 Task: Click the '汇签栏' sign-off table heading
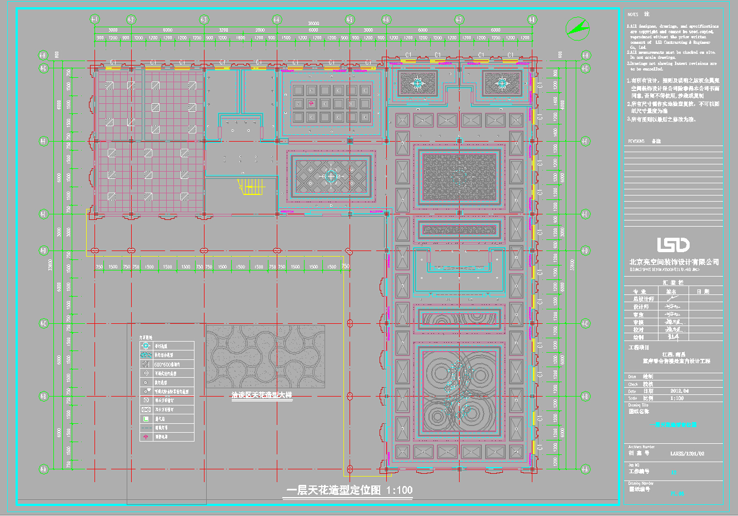[673, 283]
